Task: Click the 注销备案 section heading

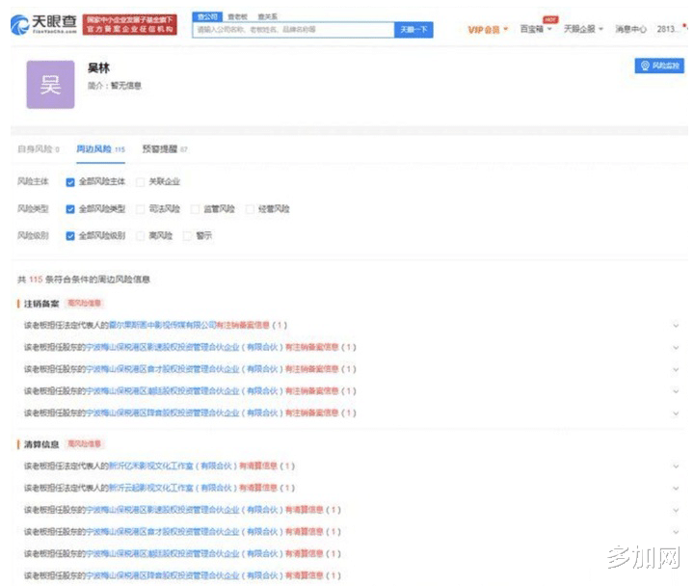Action: [x=41, y=304]
